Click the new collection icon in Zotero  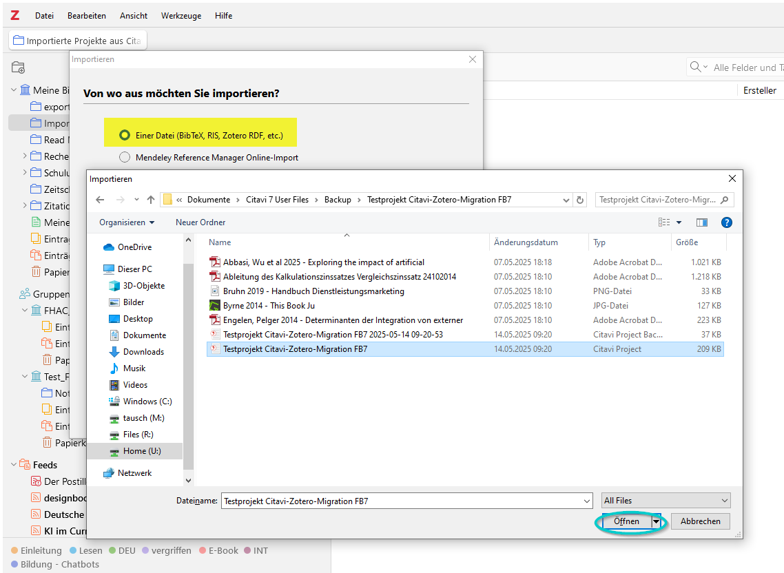click(18, 67)
